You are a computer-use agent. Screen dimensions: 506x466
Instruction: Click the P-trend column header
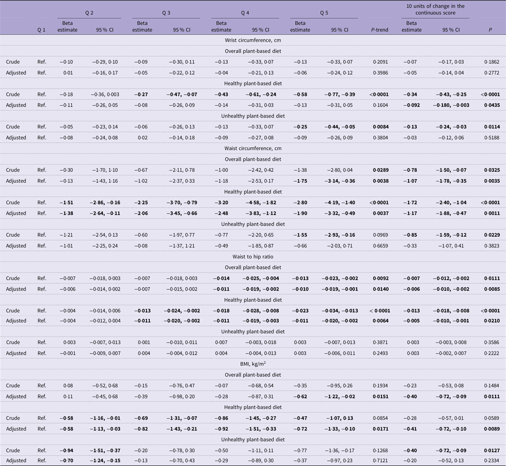click(x=380, y=30)
